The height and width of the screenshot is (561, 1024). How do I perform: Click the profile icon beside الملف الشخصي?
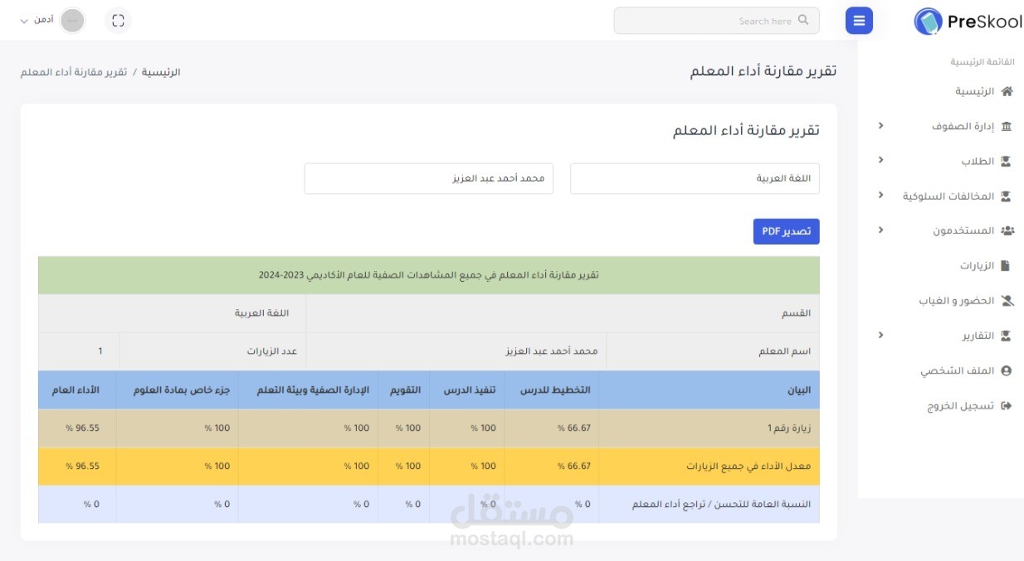[x=1007, y=371]
